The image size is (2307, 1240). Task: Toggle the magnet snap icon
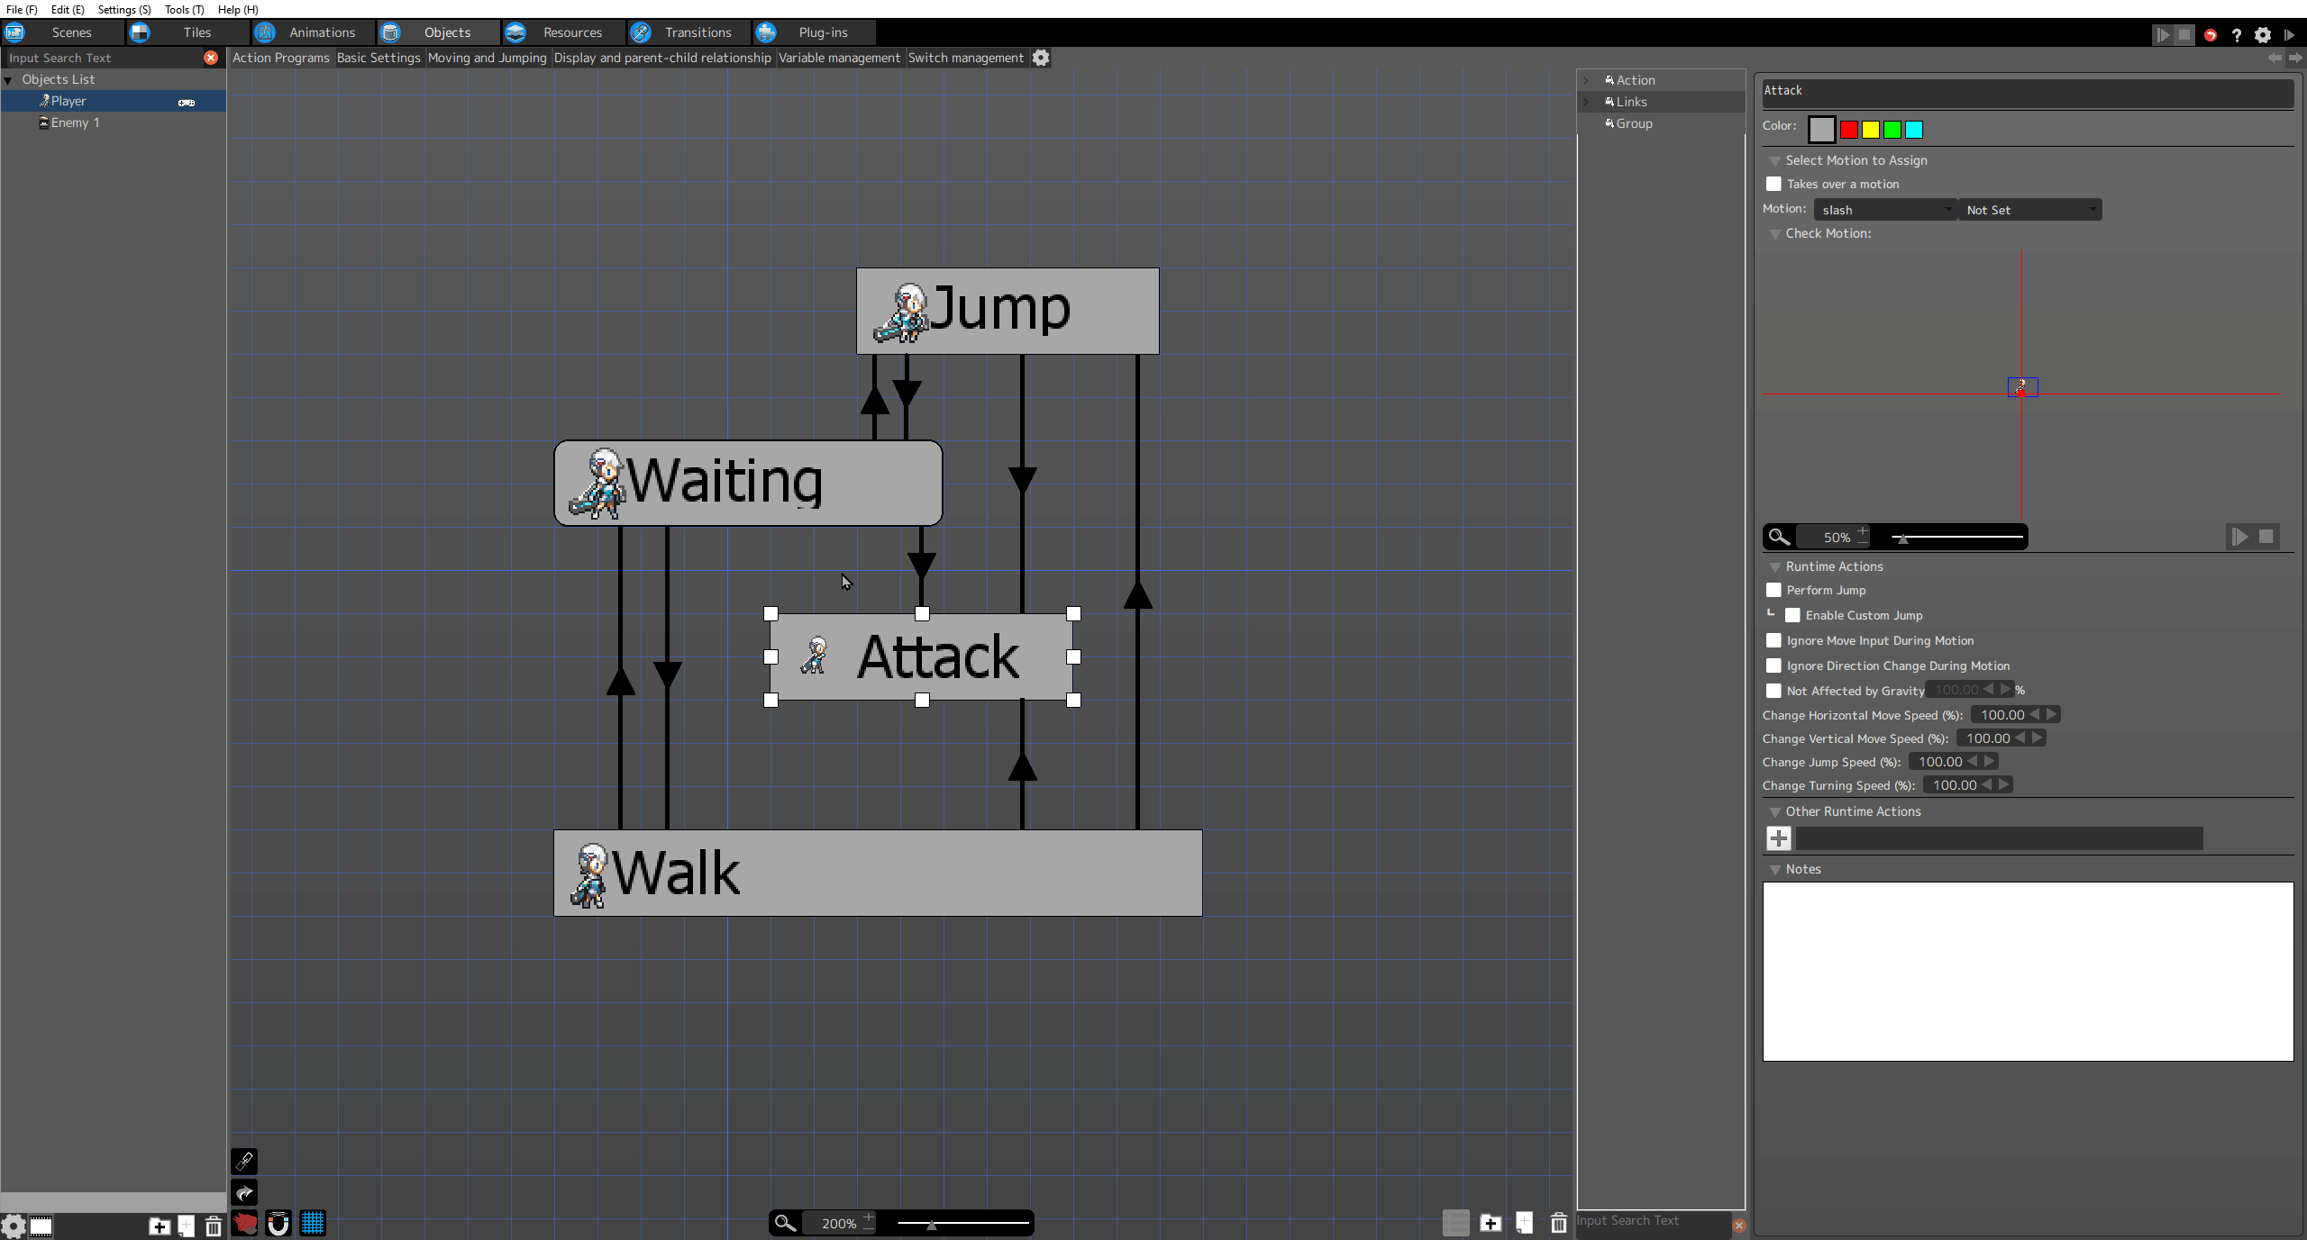[x=278, y=1223]
